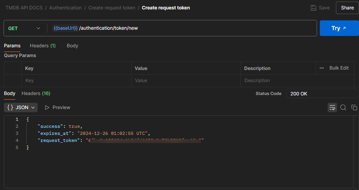Open the response Headers (16) tab
The width and height of the screenshot is (359, 190).
36,93
